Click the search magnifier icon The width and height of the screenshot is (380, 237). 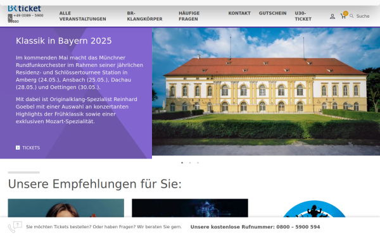[x=351, y=16]
